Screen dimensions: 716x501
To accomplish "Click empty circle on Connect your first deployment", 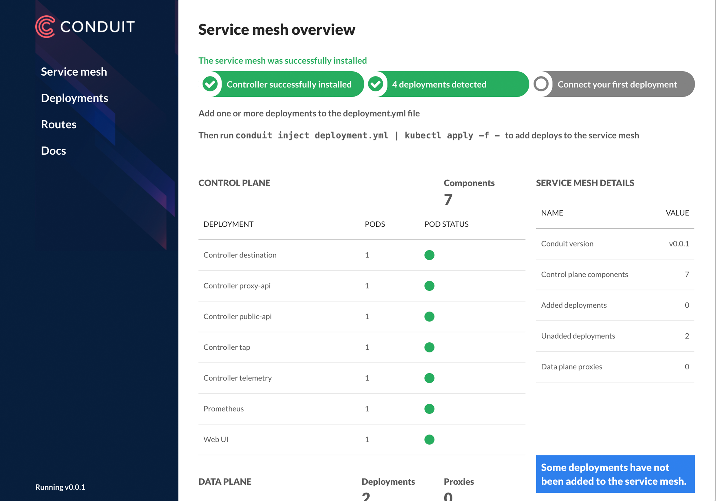I will point(541,84).
